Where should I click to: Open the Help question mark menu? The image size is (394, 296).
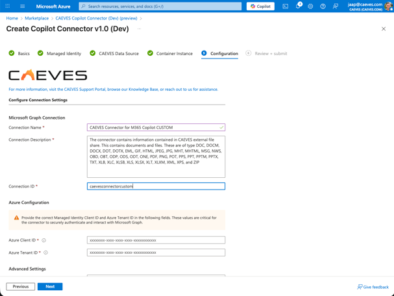click(323, 6)
